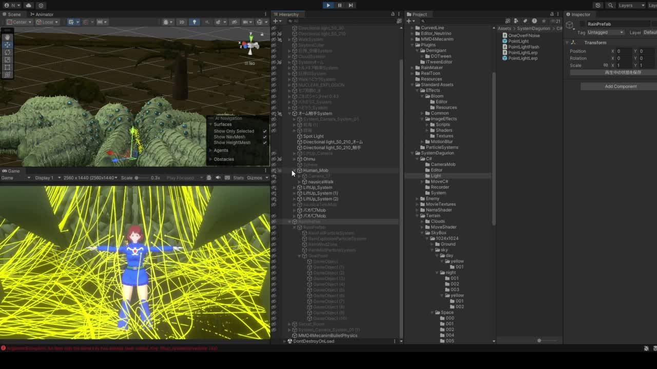The width and height of the screenshot is (657, 369).
Task: Select the Hand view tool in Scene
Action: [x=7, y=37]
